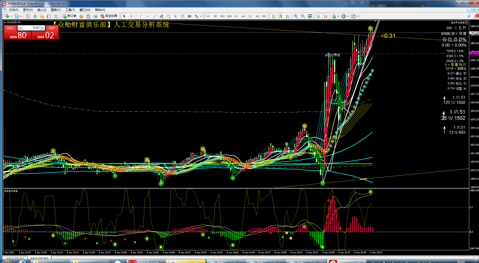The width and height of the screenshot is (479, 263).
Task: Toggle the Navigator panel
Action: [x=42, y=16]
